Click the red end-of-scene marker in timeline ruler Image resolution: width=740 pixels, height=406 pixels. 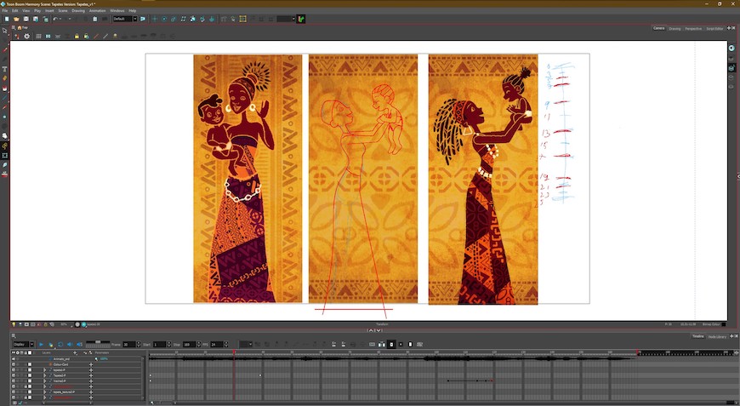pos(638,352)
